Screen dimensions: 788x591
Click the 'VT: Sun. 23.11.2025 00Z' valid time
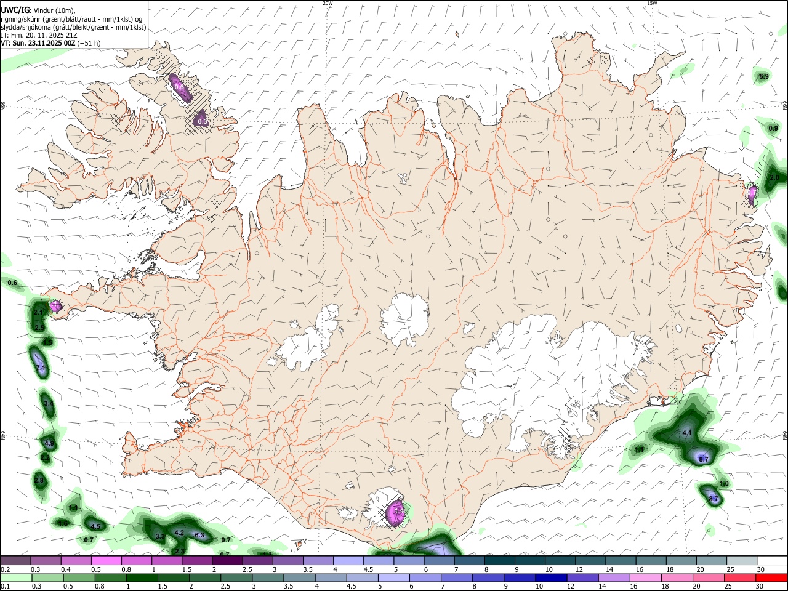pos(38,43)
